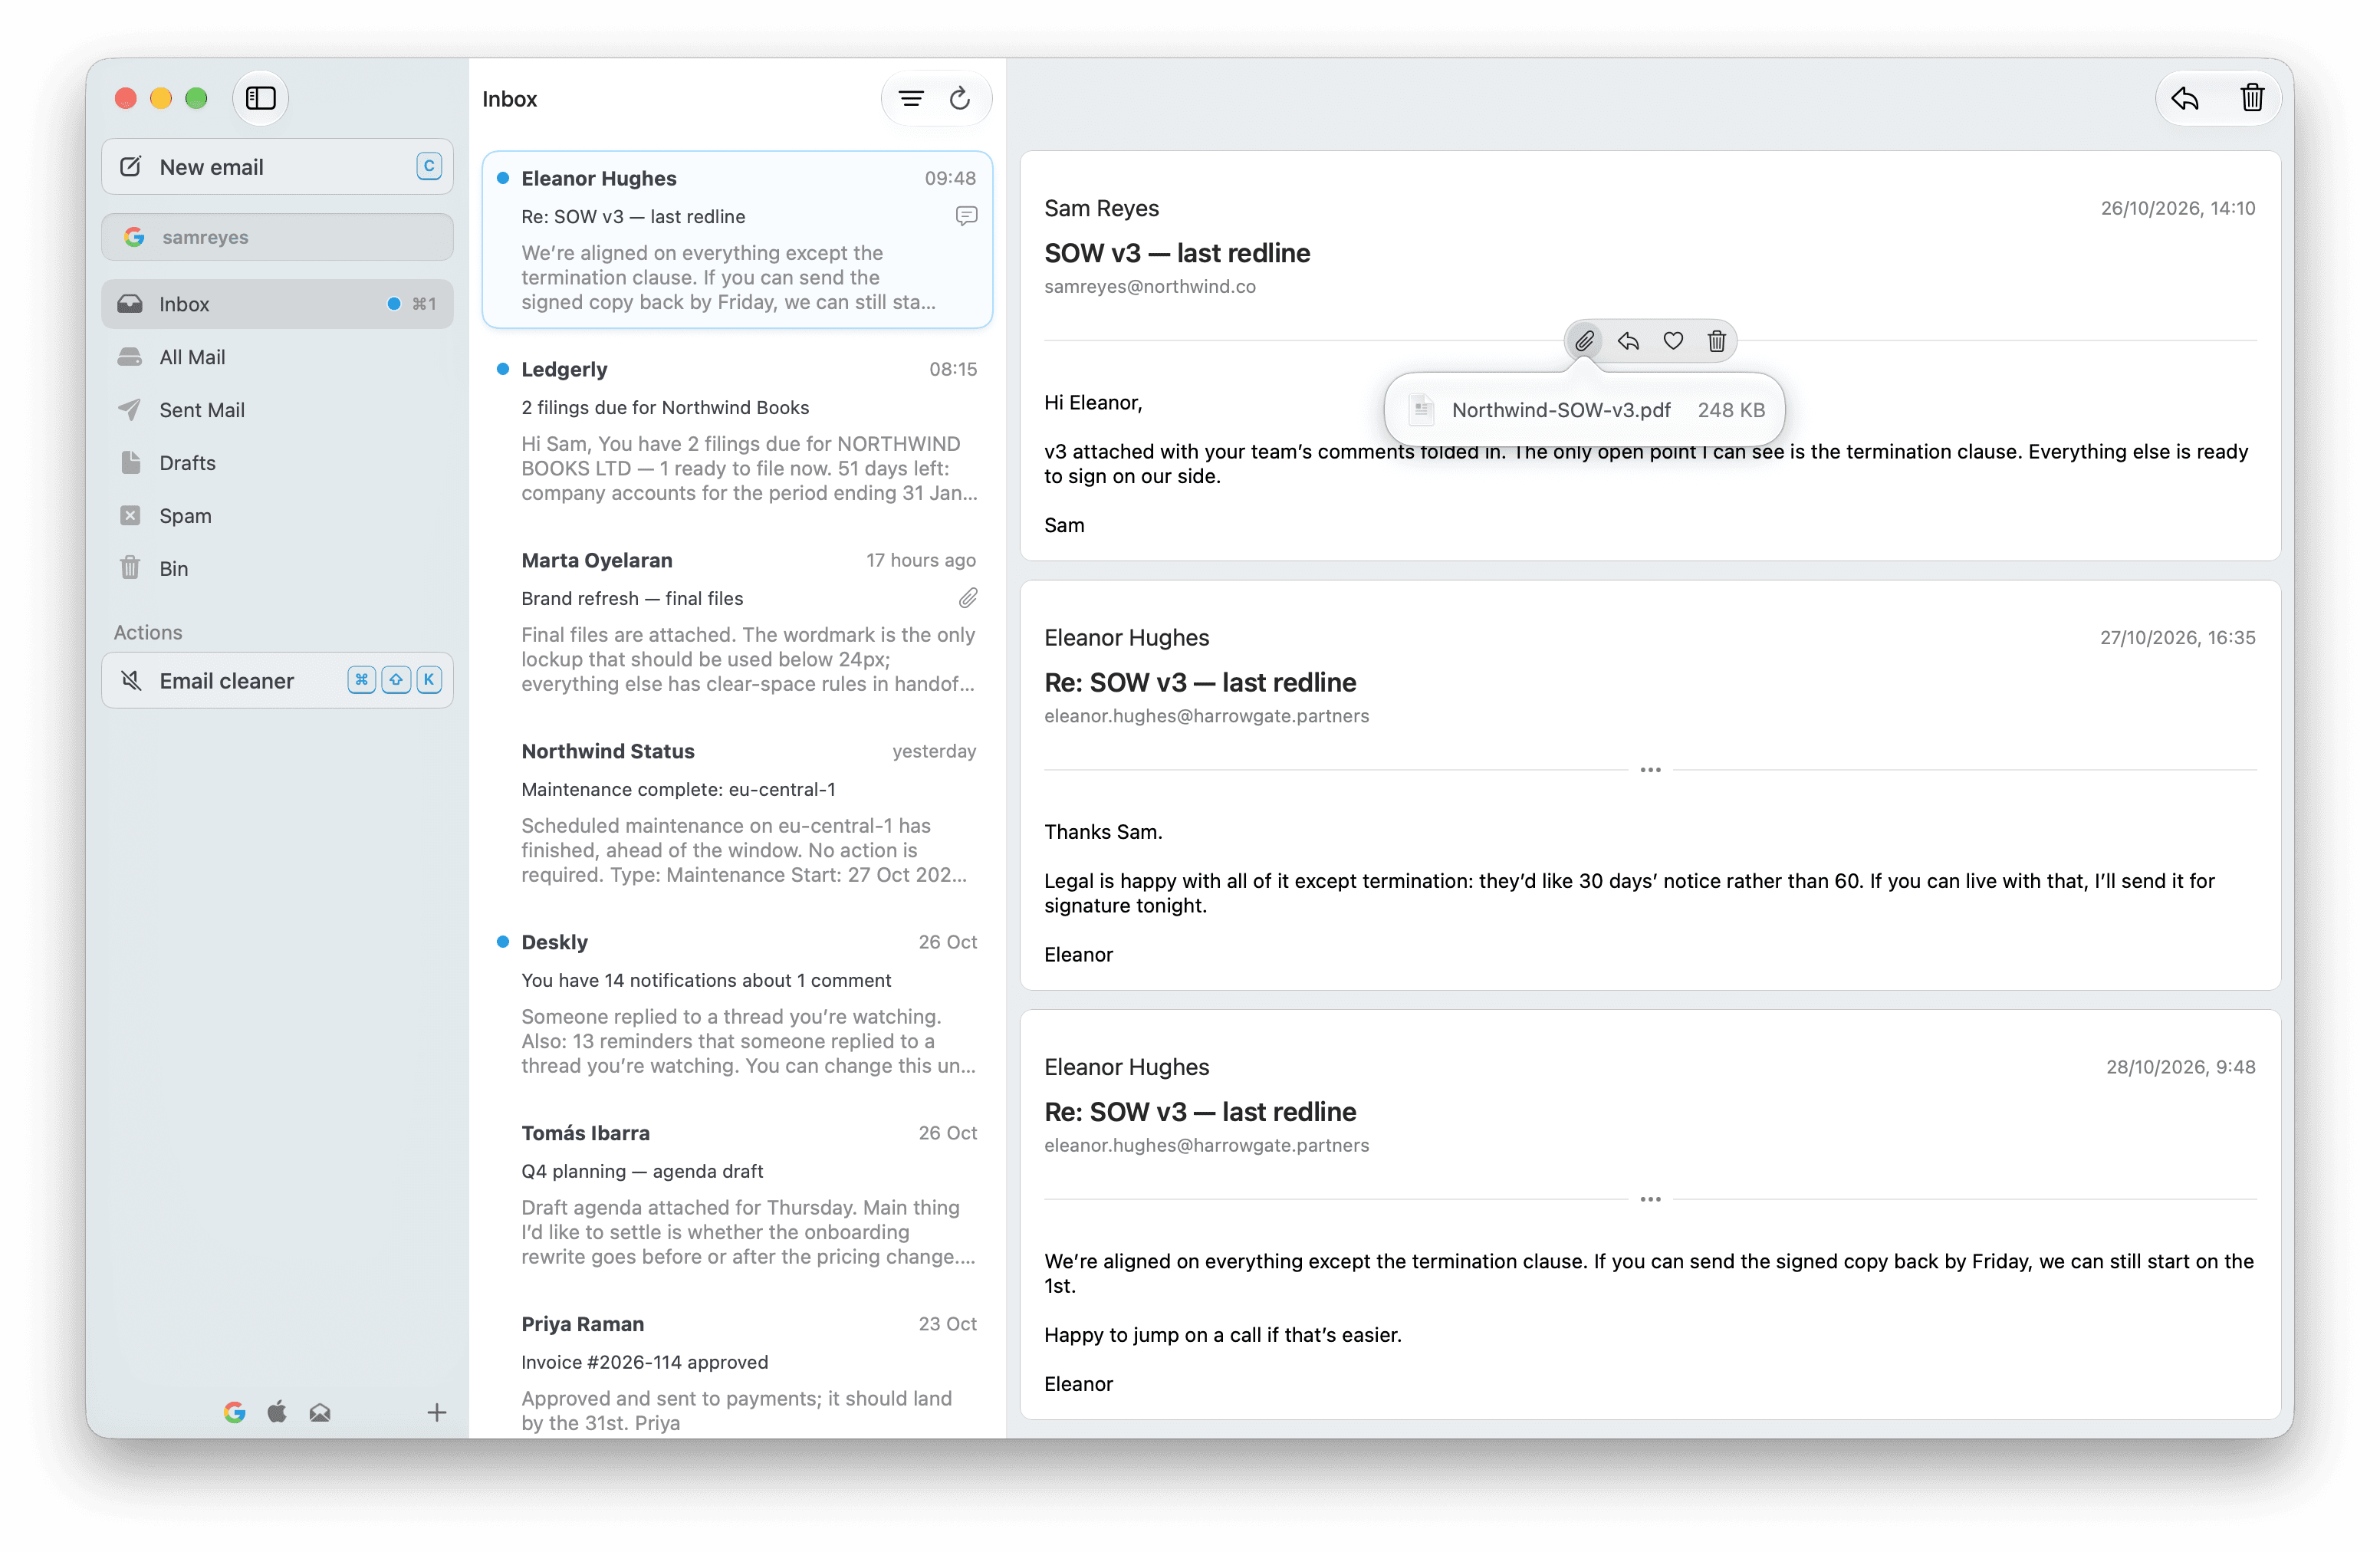This screenshot has height=1552, width=2380.
Task: Open the Deskly notifications email
Action: pos(738,1004)
